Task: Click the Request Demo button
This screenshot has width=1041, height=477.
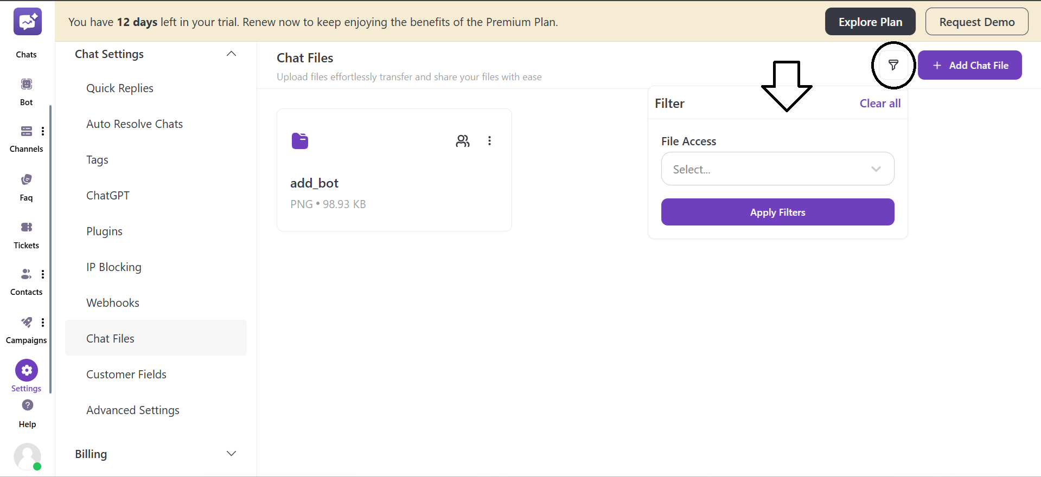Action: coord(976,22)
